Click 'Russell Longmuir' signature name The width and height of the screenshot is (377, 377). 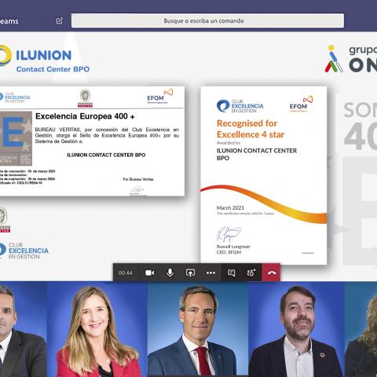click(233, 247)
